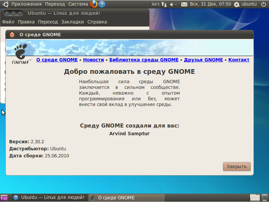This screenshot has width=269, height=202.
Task: Open the Файл menu in Ubuntu help window
Action: tap(8, 22)
